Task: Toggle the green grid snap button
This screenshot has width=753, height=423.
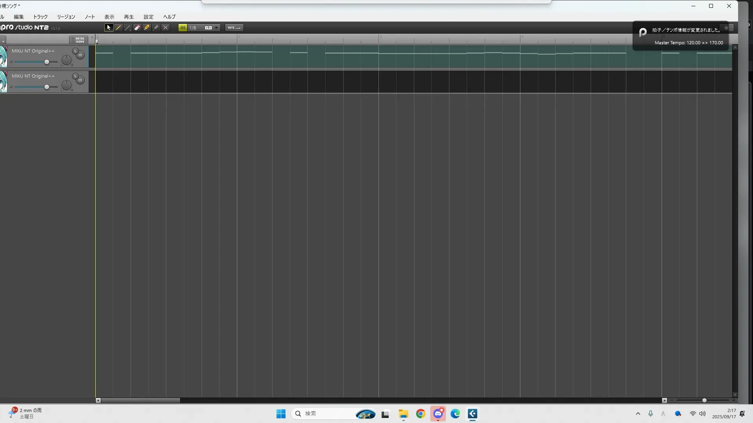Action: (182, 27)
